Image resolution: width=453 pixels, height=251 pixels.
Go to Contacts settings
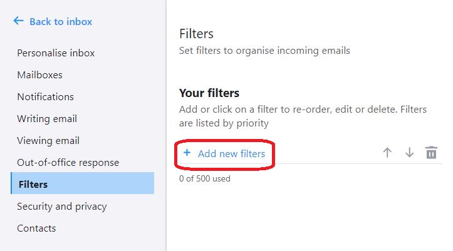click(x=36, y=228)
